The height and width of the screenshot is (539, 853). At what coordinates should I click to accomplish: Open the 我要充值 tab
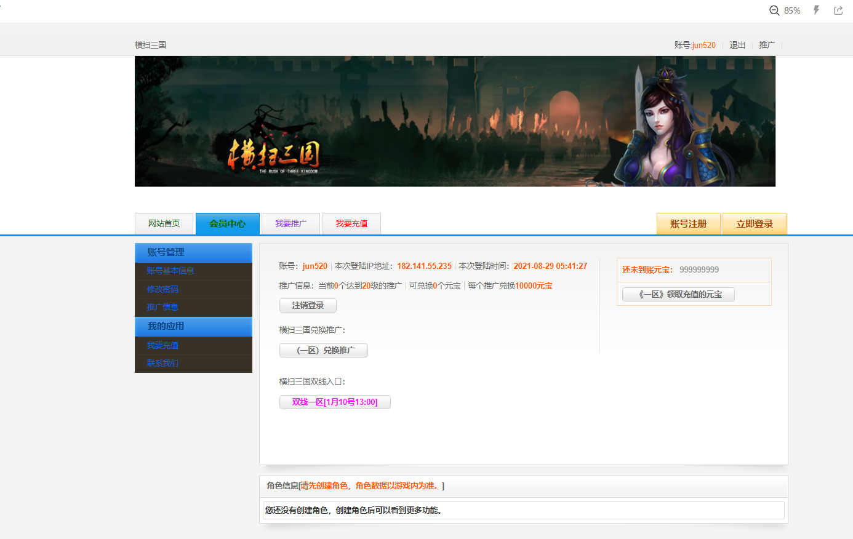(351, 223)
